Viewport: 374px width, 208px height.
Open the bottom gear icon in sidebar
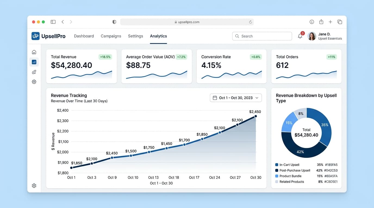34,186
